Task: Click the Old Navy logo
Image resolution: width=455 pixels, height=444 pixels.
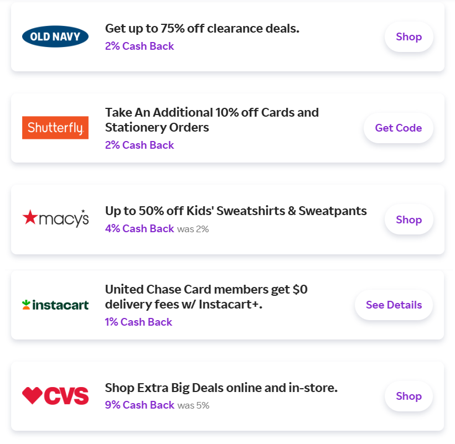Action: 55,37
